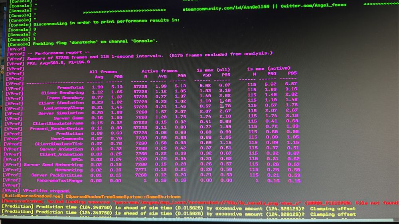Click the 'Active frames' column group header
Viewport: 399px width, 224px height.
(x=160, y=71)
